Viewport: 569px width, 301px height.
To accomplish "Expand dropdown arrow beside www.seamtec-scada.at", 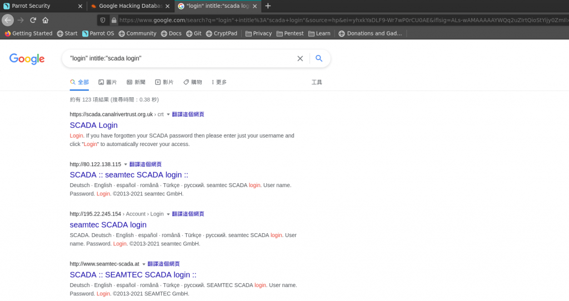I will (x=144, y=264).
